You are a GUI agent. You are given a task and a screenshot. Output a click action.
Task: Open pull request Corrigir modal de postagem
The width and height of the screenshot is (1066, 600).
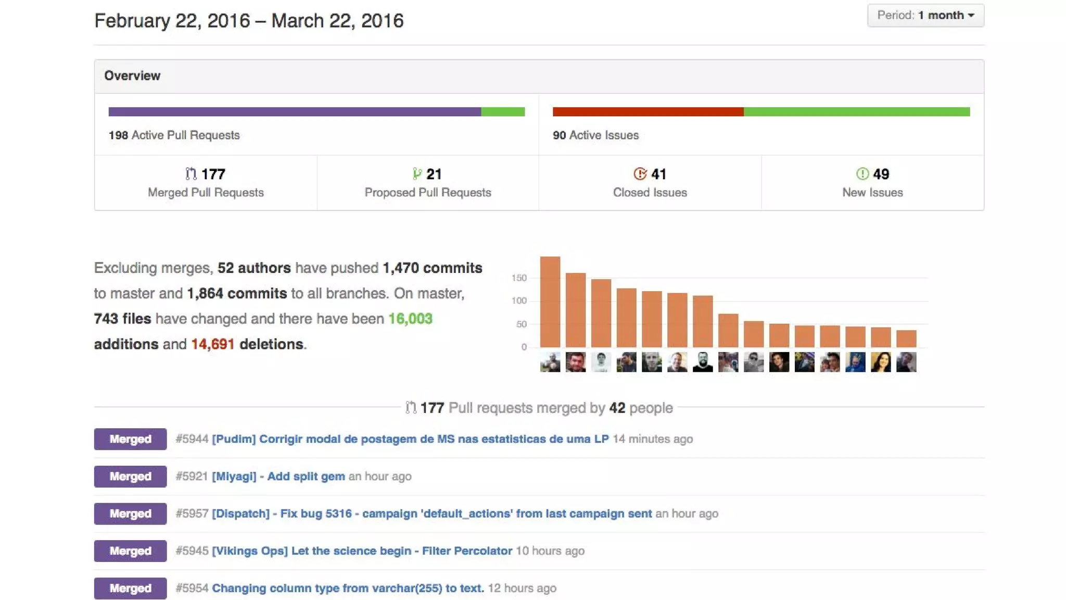click(410, 439)
